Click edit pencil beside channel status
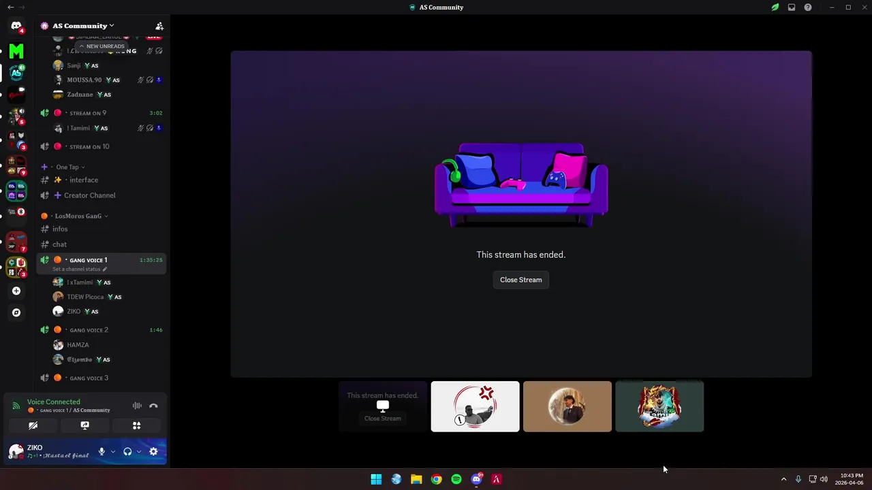872x490 pixels. point(104,269)
